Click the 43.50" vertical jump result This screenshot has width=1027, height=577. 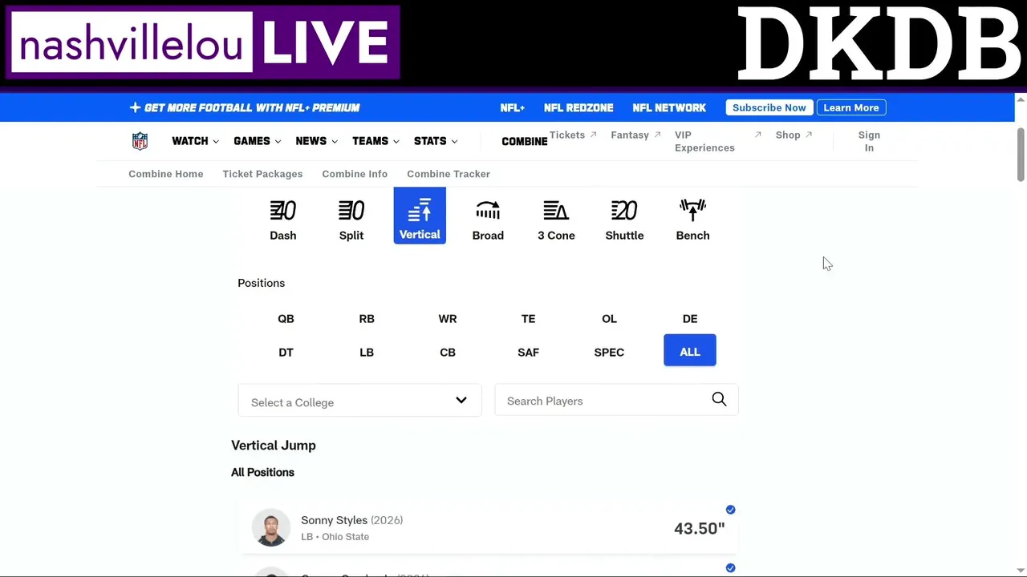tap(700, 528)
